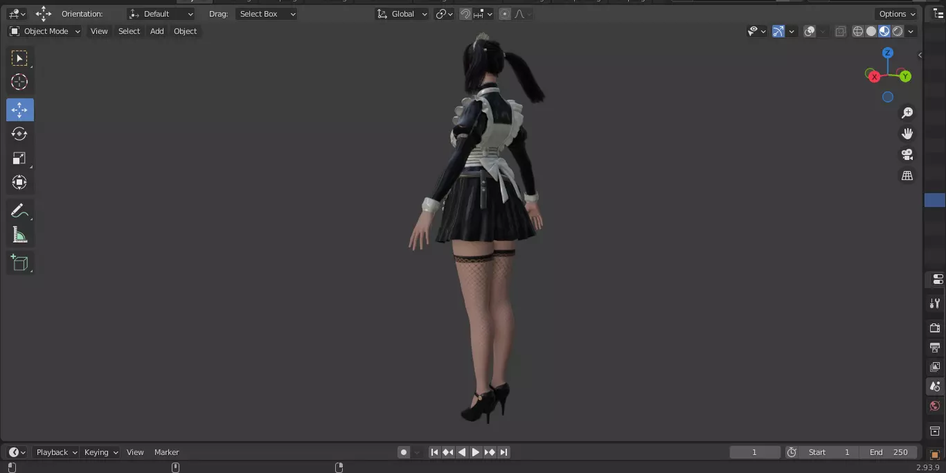946x473 pixels.
Task: Open the editor type dropdown top-left
Action: [17, 14]
